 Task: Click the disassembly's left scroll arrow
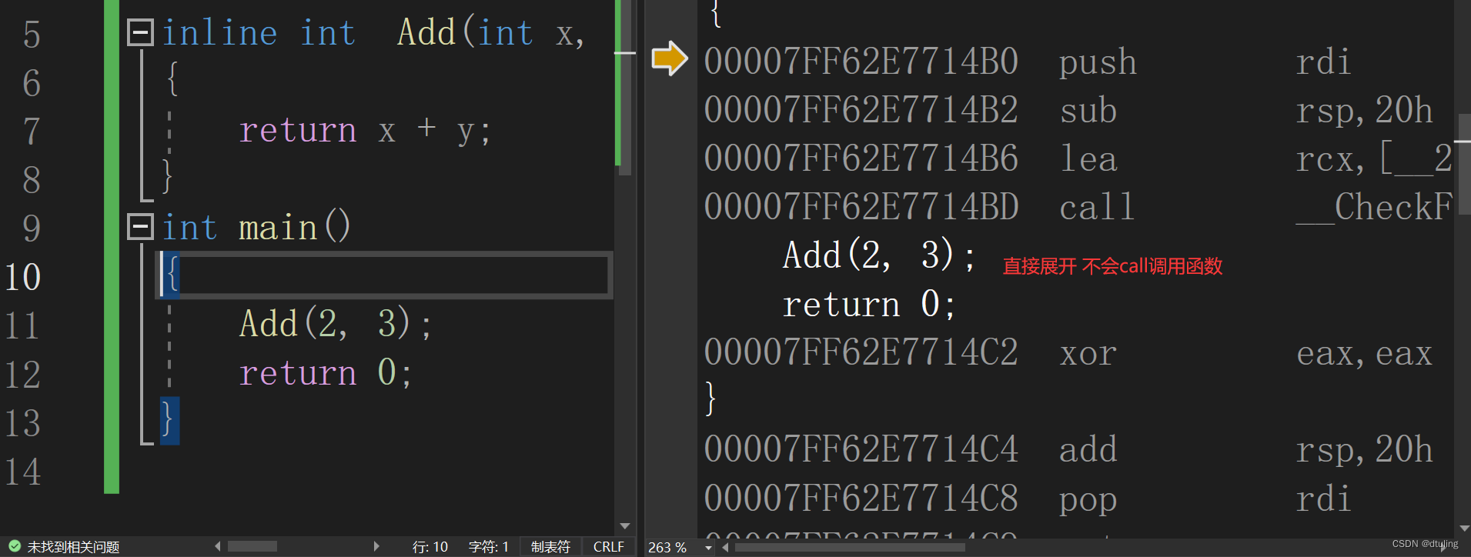click(725, 548)
